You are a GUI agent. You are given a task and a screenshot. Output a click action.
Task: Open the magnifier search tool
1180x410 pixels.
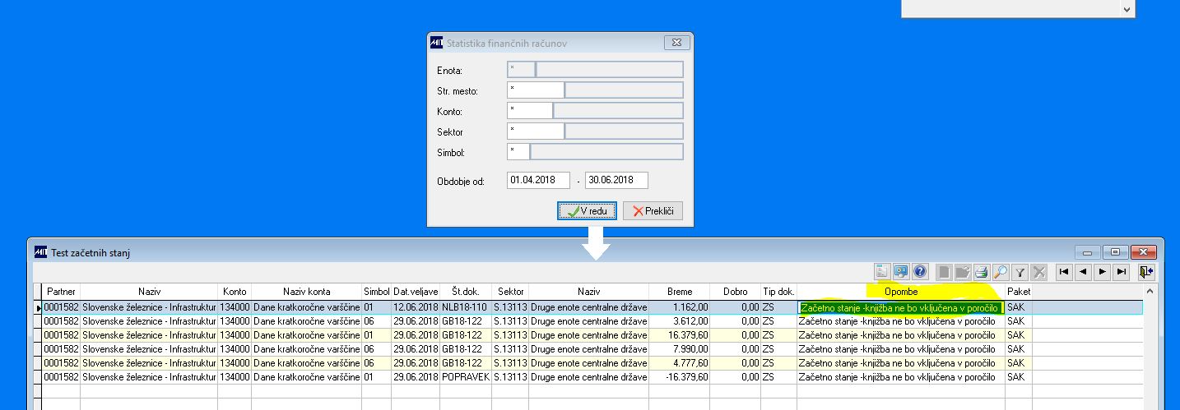1001,272
